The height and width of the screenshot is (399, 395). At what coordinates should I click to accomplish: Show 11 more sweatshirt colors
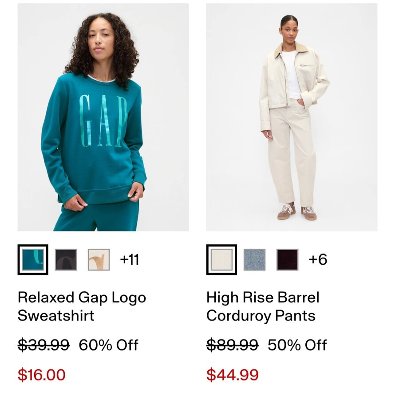pyautogui.click(x=130, y=259)
